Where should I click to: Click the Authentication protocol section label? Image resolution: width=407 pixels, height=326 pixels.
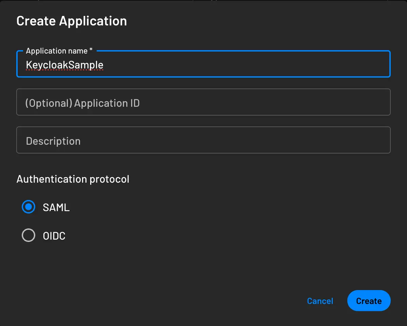[73, 179]
